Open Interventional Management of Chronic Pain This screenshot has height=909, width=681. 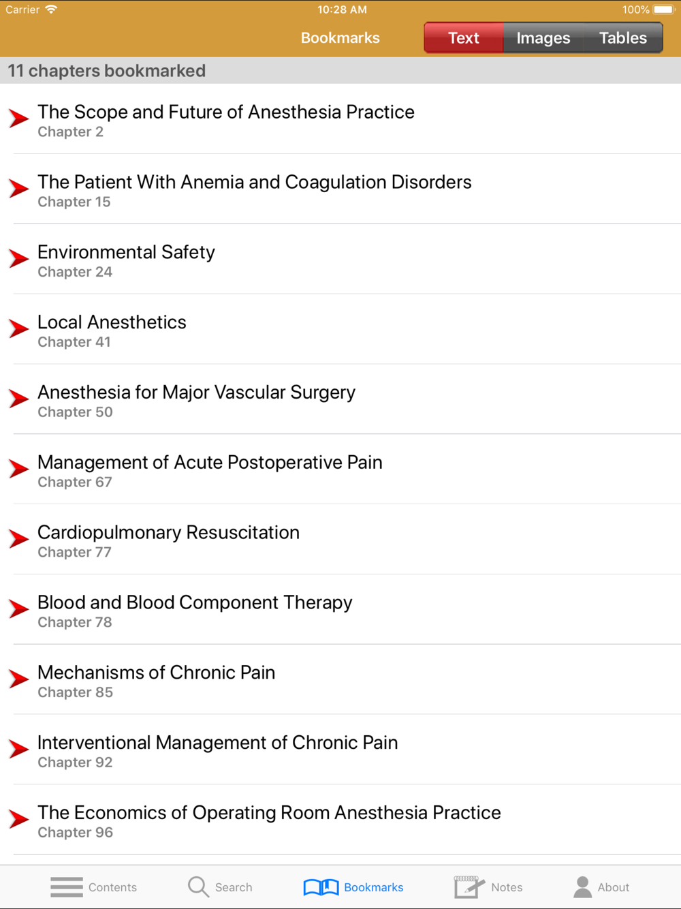[x=217, y=743]
